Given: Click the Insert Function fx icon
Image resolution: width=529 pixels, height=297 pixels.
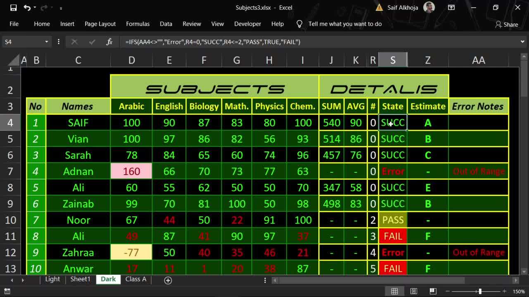Looking at the screenshot, I should pyautogui.click(x=109, y=42).
